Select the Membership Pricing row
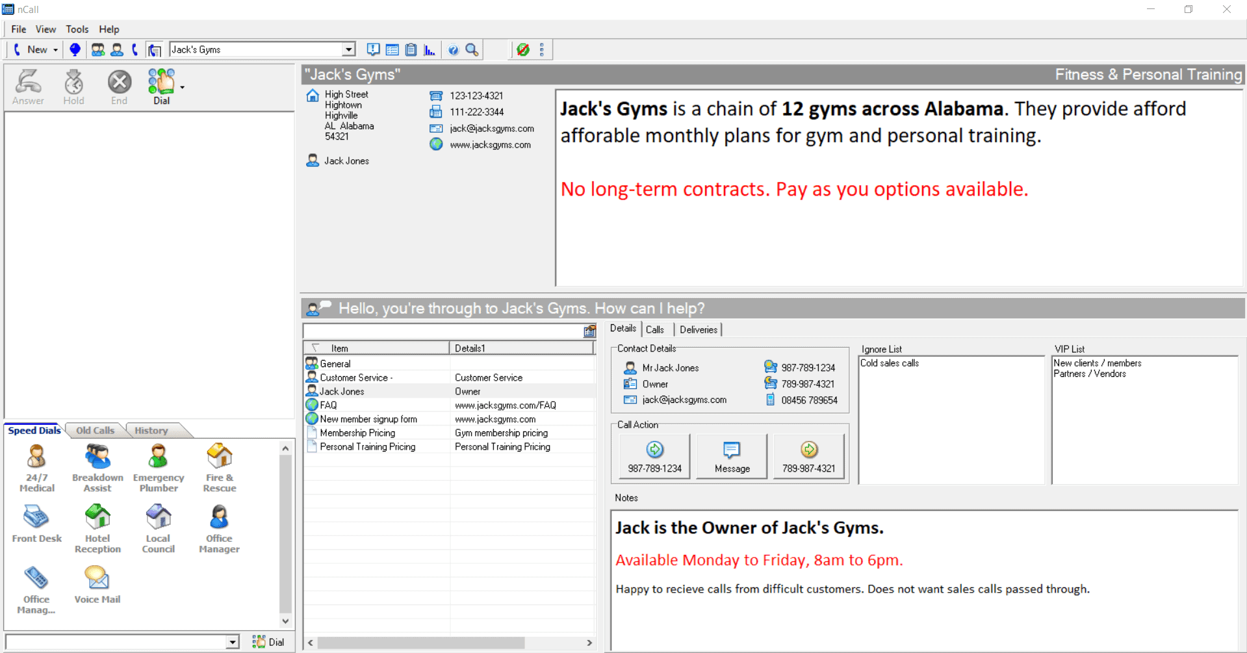1247x653 pixels. [449, 433]
